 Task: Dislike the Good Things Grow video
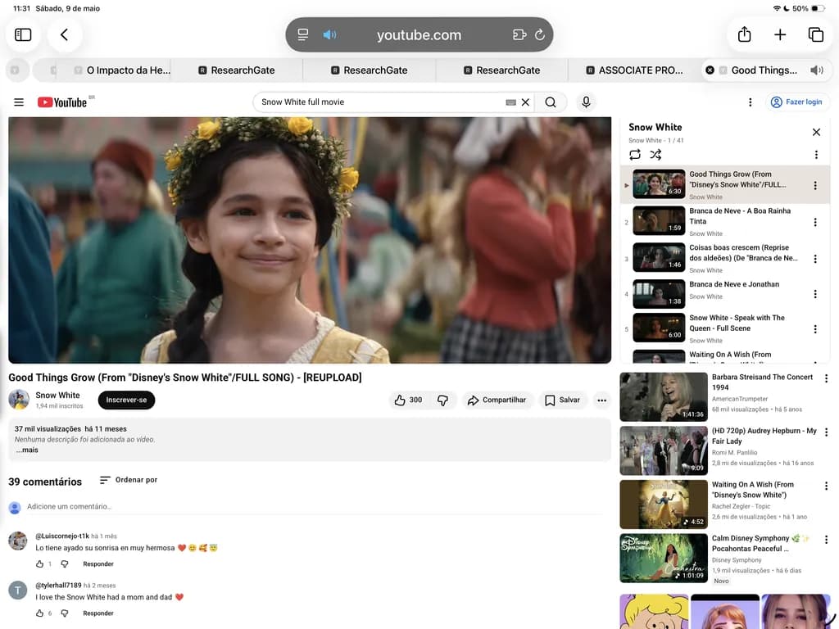442,400
